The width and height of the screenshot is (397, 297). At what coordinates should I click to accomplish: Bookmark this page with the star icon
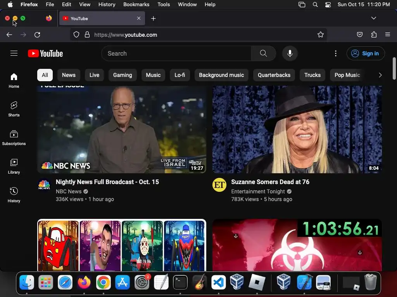click(x=321, y=34)
